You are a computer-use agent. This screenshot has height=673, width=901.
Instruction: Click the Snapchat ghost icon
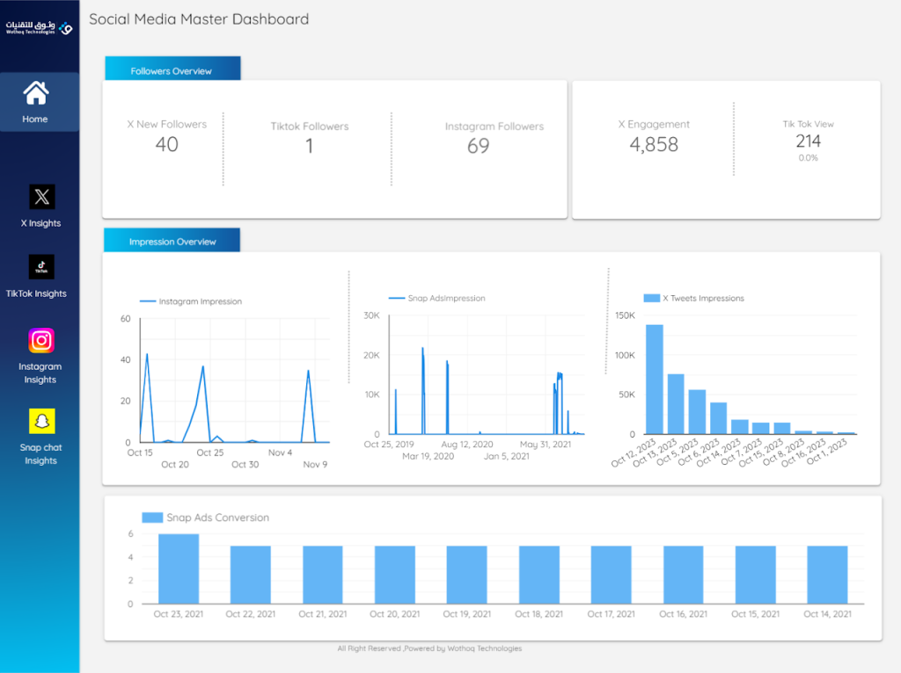(x=42, y=422)
